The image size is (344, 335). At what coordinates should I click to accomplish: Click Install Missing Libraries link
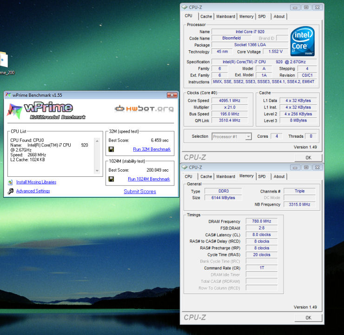pyautogui.click(x=36, y=182)
